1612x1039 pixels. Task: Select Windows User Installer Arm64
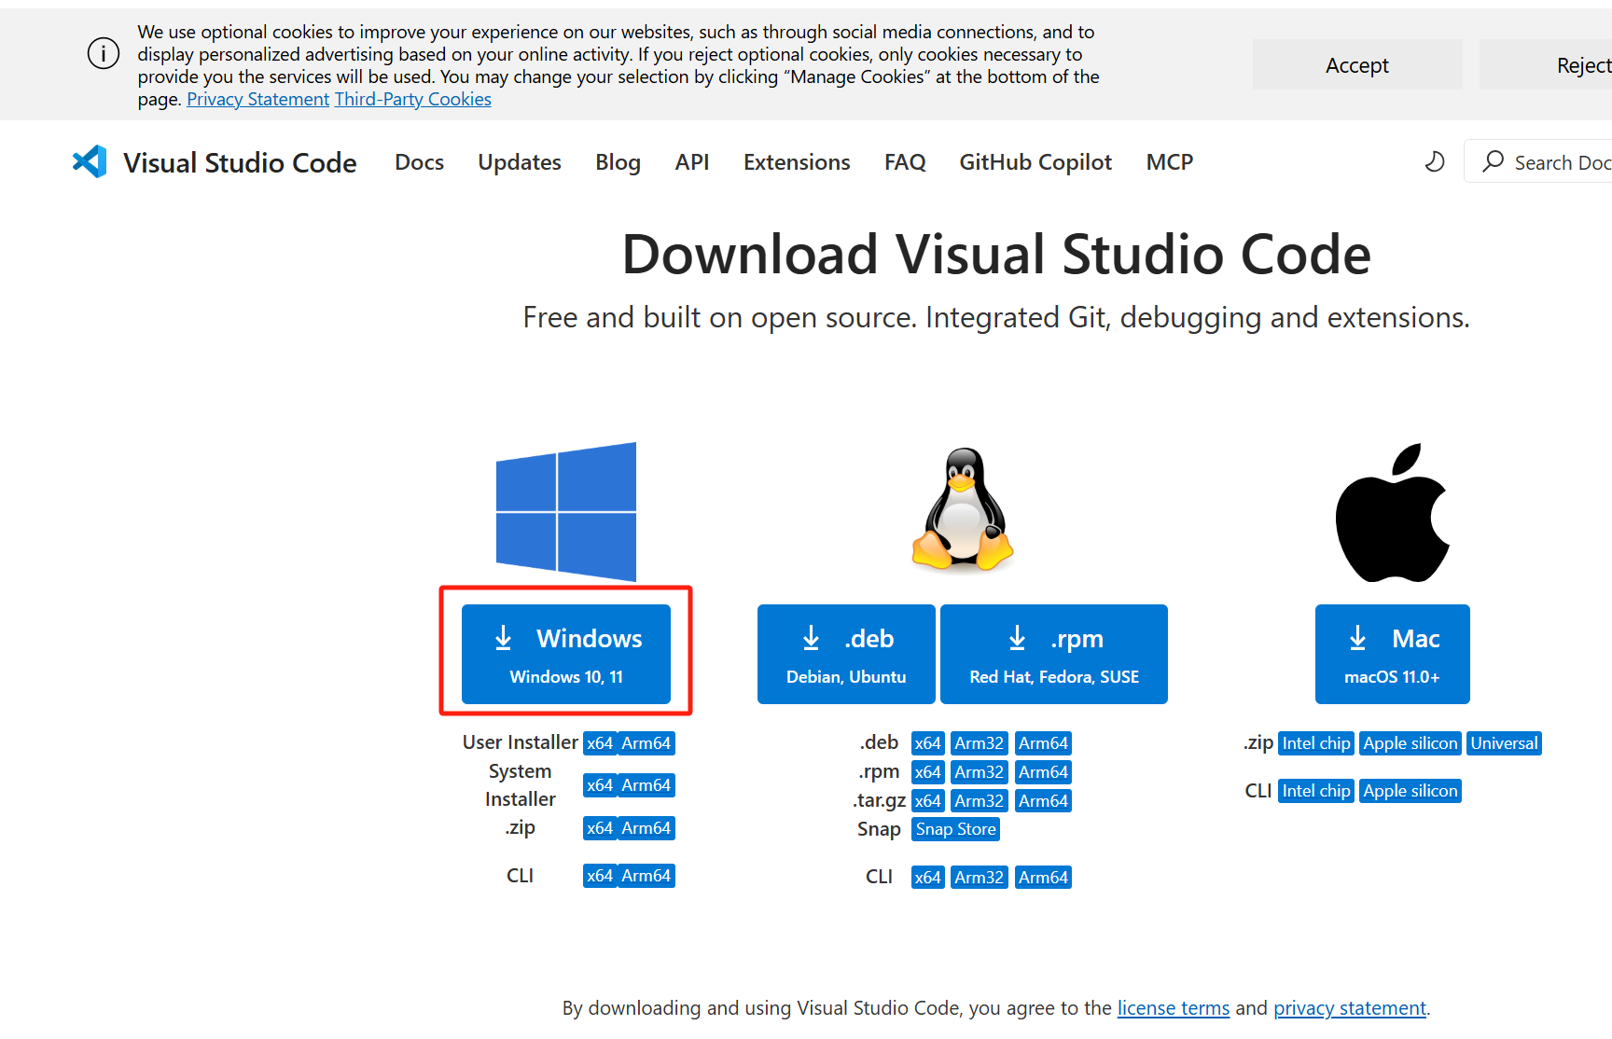(x=646, y=743)
